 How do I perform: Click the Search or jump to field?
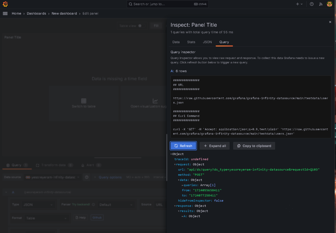point(168,4)
